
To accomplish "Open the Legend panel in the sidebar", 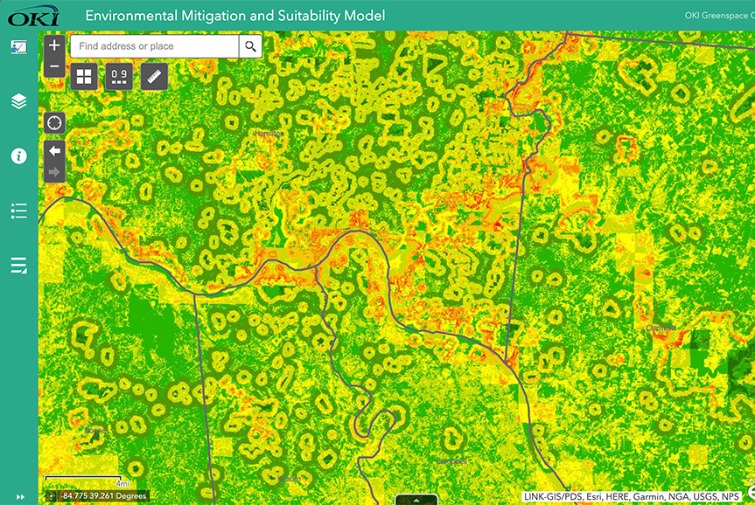I will point(17,210).
